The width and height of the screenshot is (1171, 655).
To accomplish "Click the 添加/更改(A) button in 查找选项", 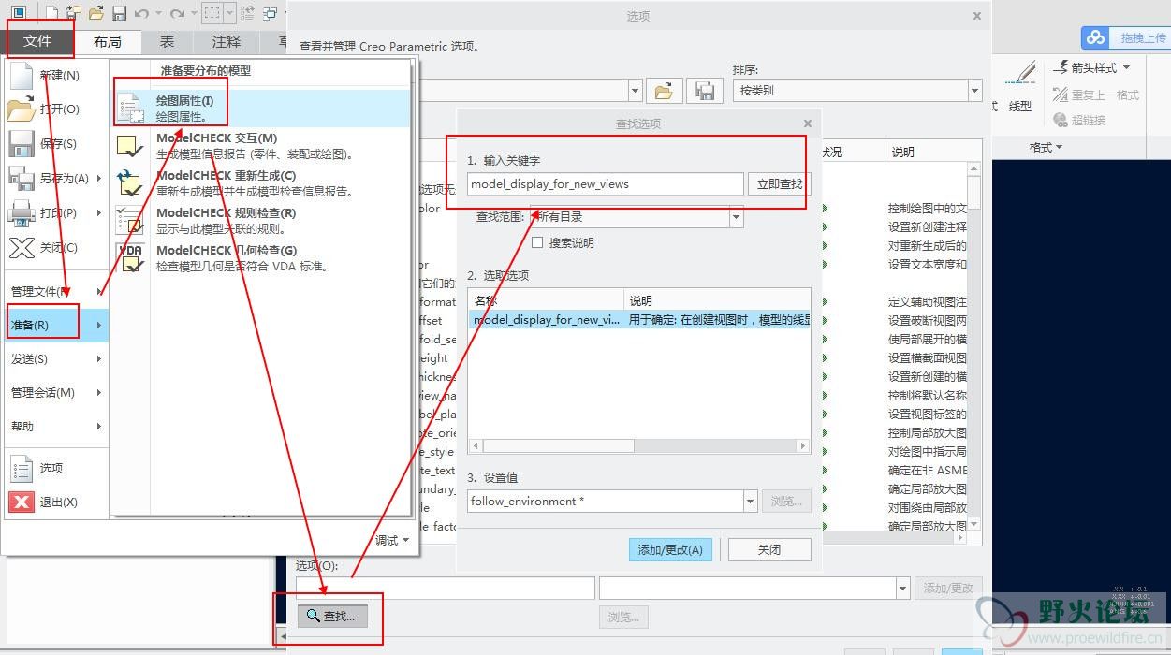I will [670, 549].
